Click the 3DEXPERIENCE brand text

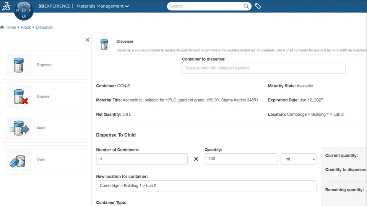(54, 6)
